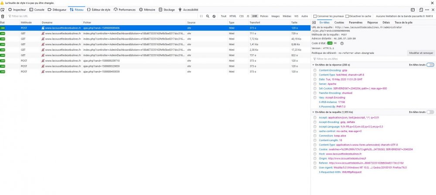Activate the element picker icon
Viewport: 436px width, 195px height.
[3, 10]
